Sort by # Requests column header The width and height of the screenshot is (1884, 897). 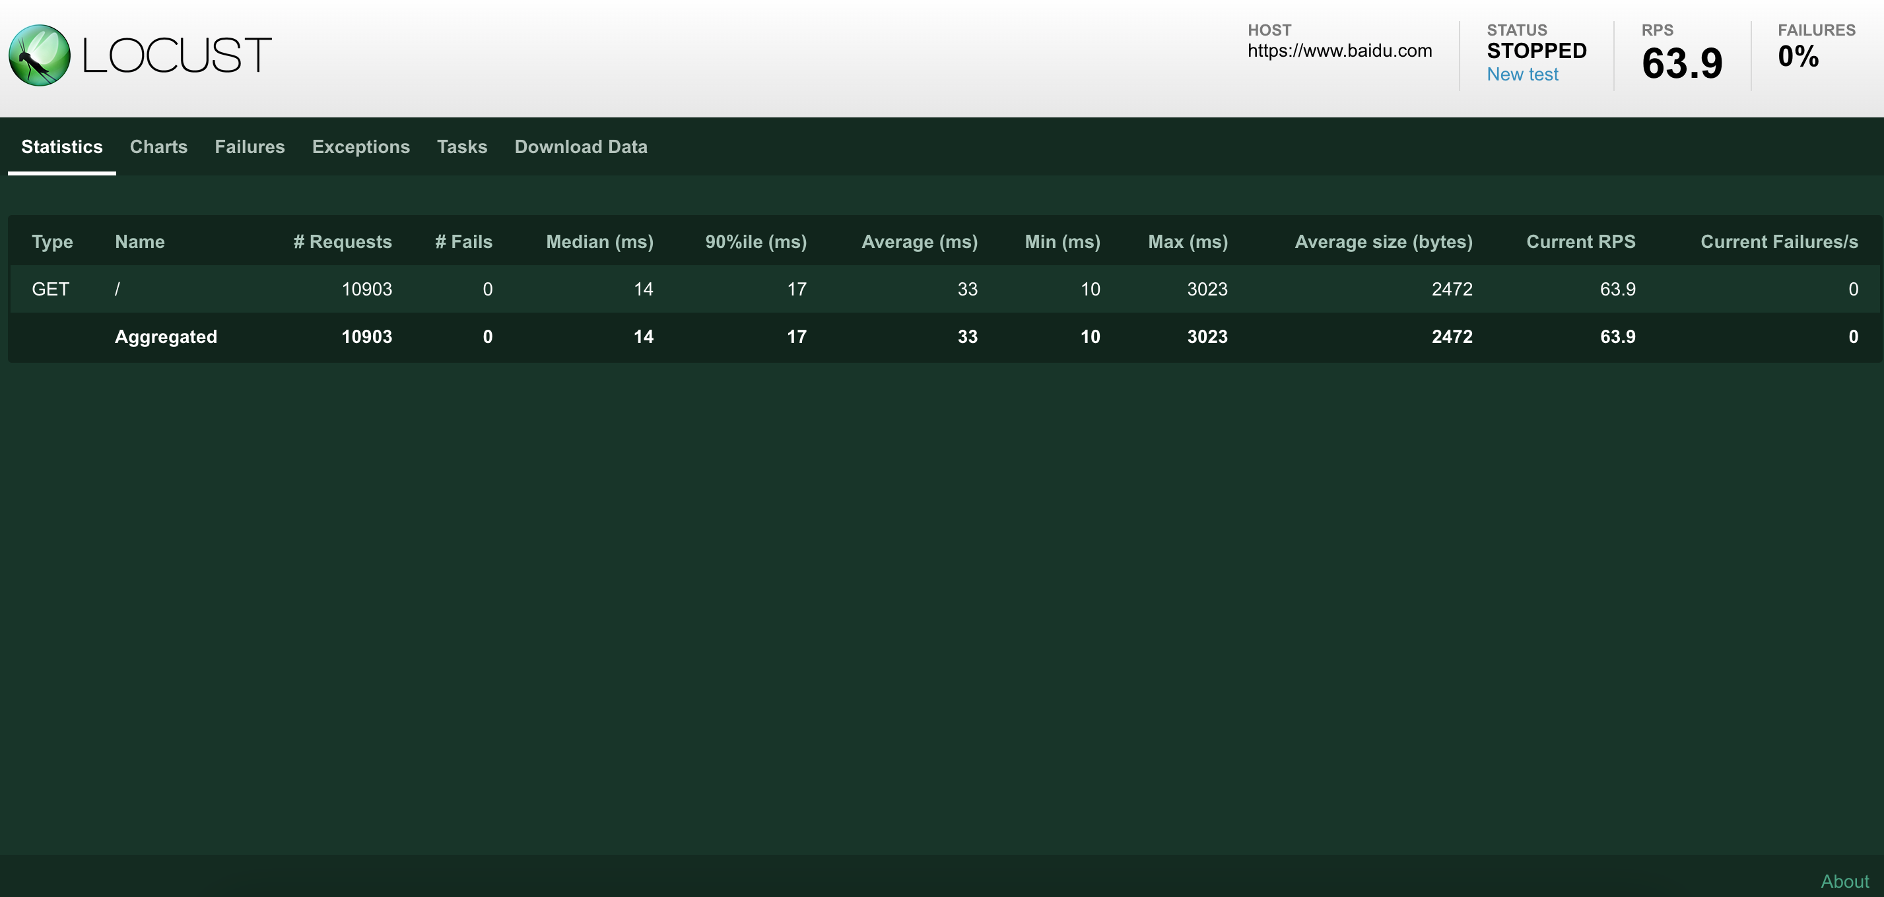click(x=343, y=242)
